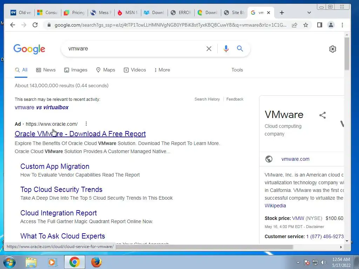Switch to the MSN browser tab
This screenshot has width=359, height=269.
click(x=128, y=13)
